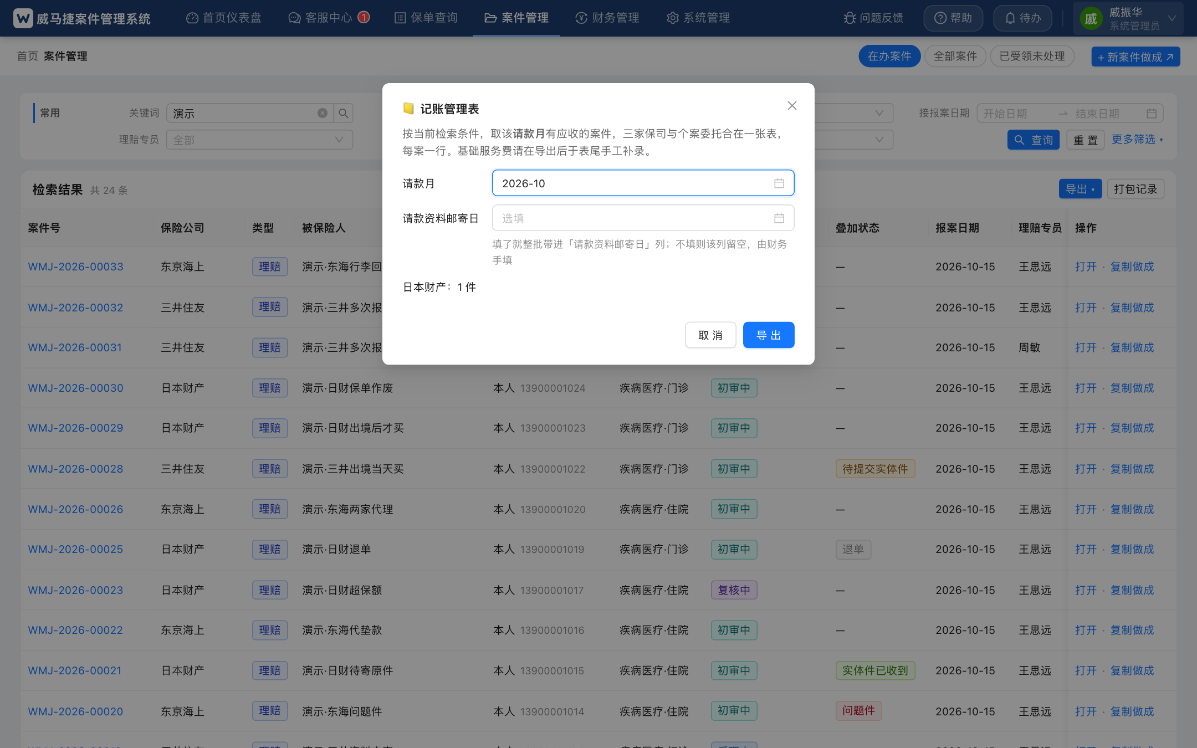1197x748 pixels.
Task: Expand 更多筛选 filters
Action: [x=1137, y=140]
